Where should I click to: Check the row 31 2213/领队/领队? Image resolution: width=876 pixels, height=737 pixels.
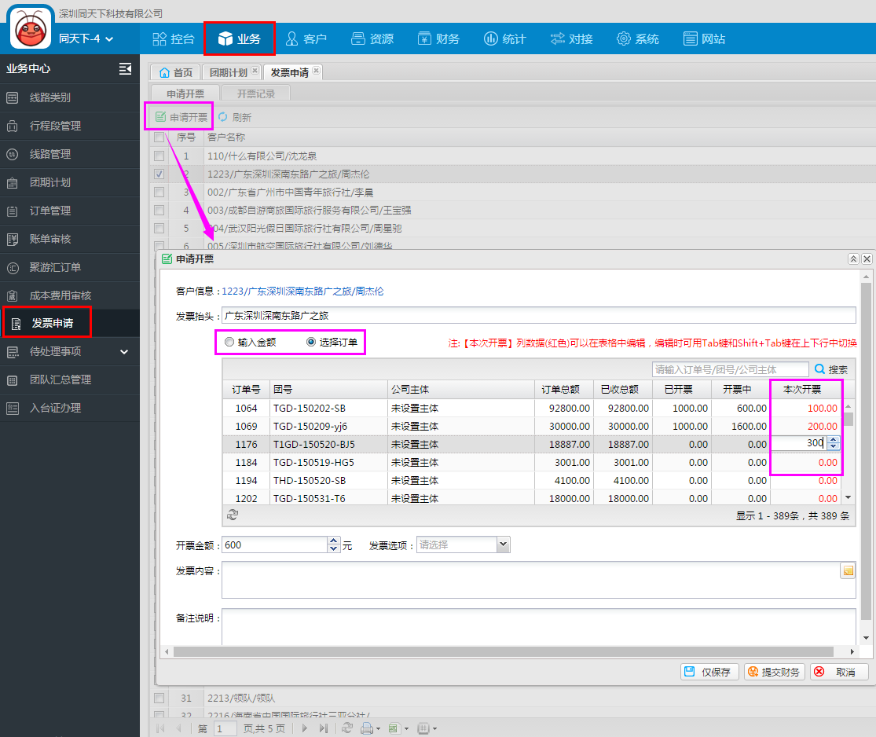159,698
